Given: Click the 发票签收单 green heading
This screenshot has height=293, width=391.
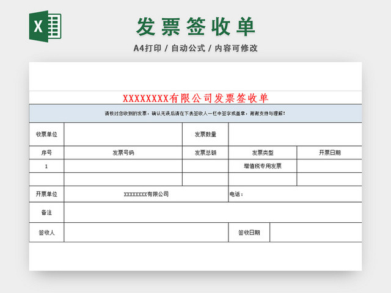Looking at the screenshot, I should click(195, 27).
